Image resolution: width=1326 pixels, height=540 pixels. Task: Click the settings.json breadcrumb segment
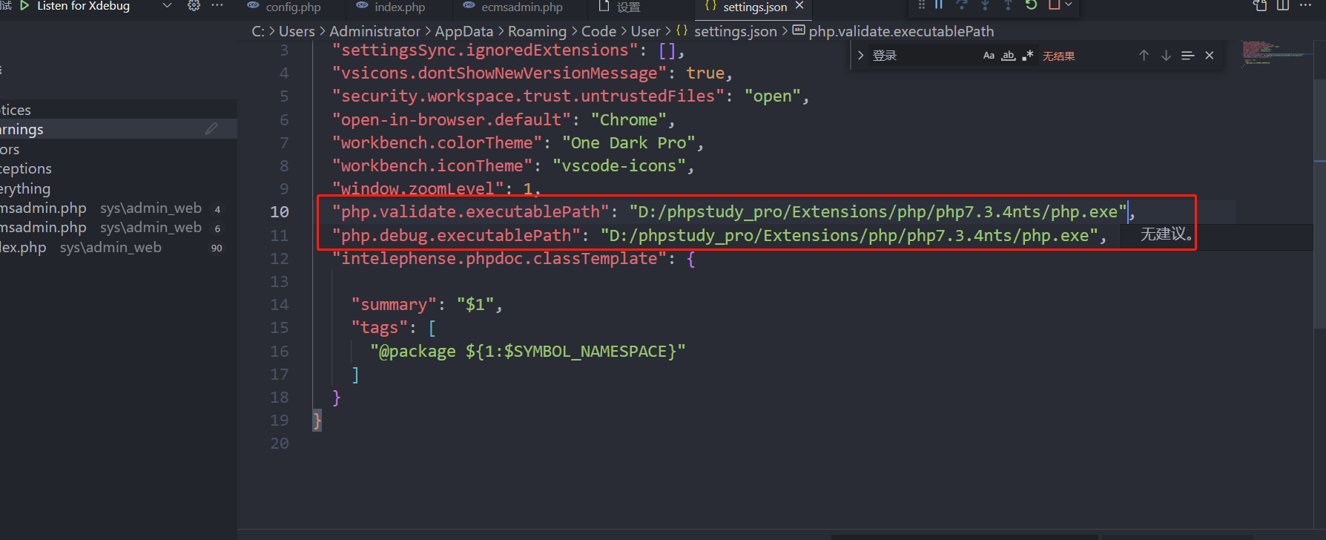click(x=735, y=31)
